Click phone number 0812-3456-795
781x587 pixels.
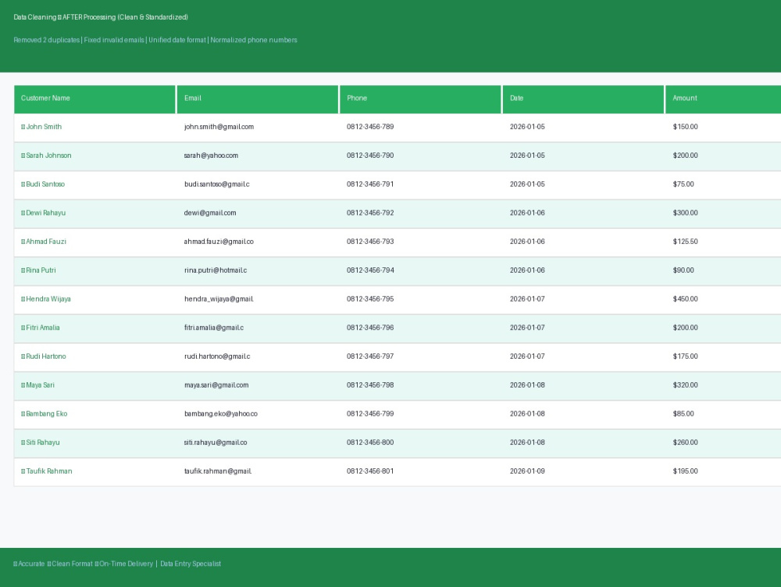(370, 299)
